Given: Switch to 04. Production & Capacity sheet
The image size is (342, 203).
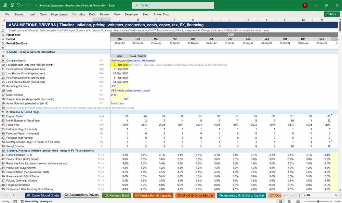Looking at the screenshot, I should (x=153, y=195).
